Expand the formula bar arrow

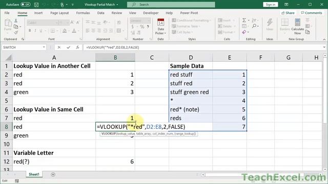coord(324,48)
